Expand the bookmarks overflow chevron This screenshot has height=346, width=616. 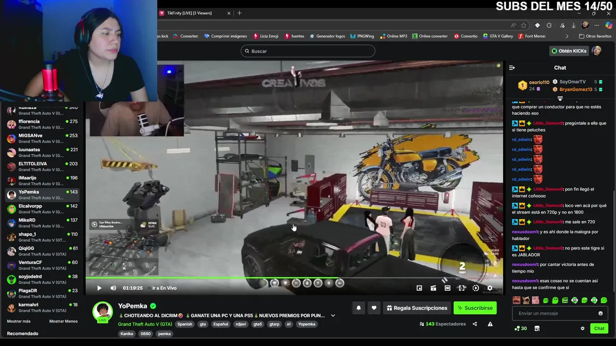567,36
